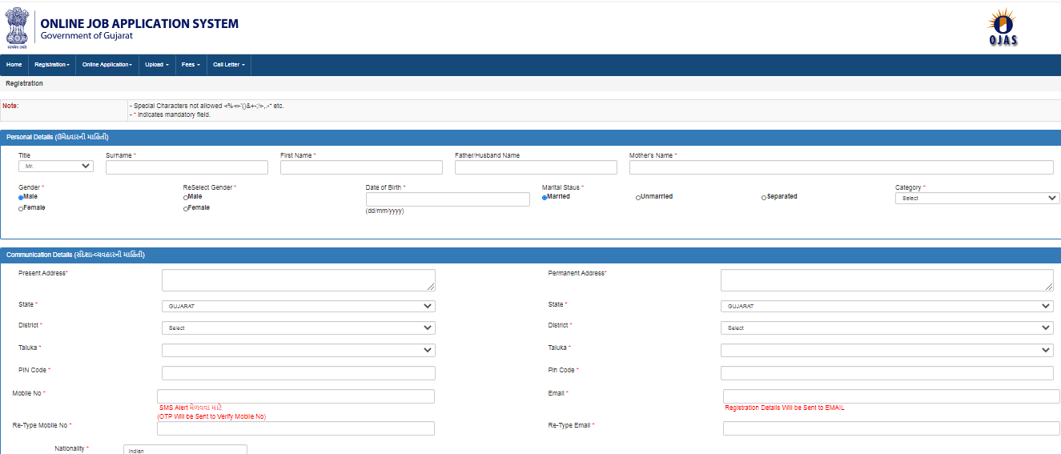The width and height of the screenshot is (1061, 454).
Task: Select Separated marital status
Action: pos(764,197)
